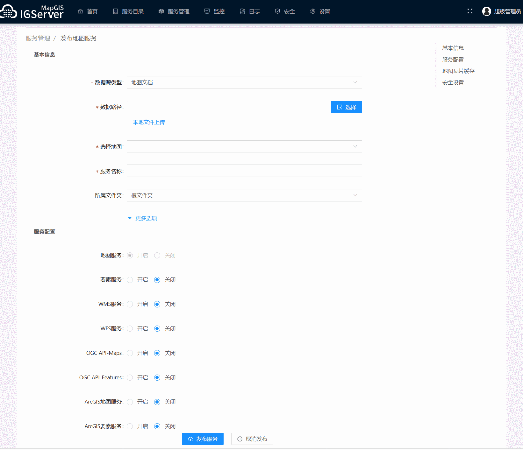
Task: Select 关闭 for 要素服务
Action: click(x=157, y=280)
